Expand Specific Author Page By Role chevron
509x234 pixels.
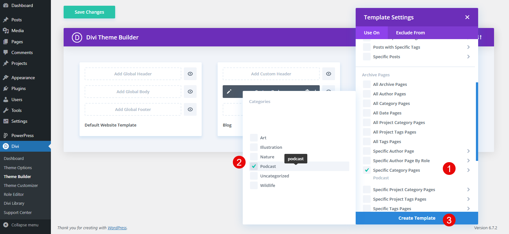point(468,161)
